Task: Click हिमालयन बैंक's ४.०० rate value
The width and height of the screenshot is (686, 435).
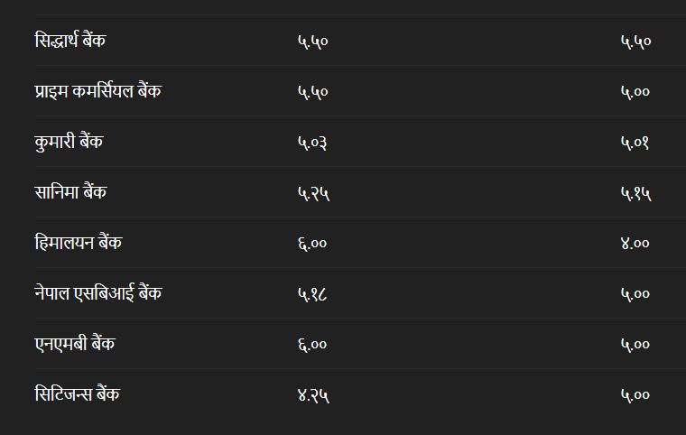Action: click(x=635, y=244)
